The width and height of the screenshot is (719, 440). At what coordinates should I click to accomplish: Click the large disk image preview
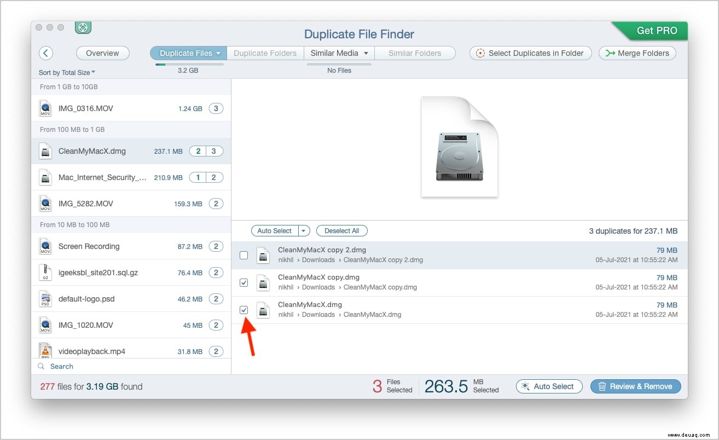coord(460,147)
